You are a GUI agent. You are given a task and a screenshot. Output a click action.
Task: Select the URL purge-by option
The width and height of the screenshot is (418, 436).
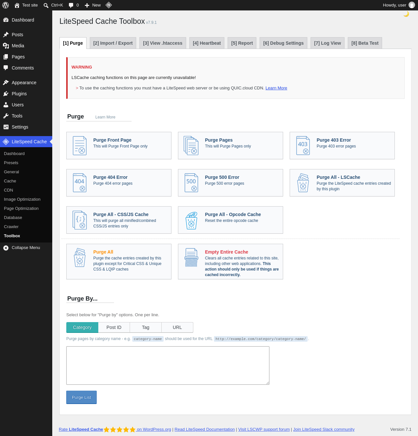tap(177, 327)
